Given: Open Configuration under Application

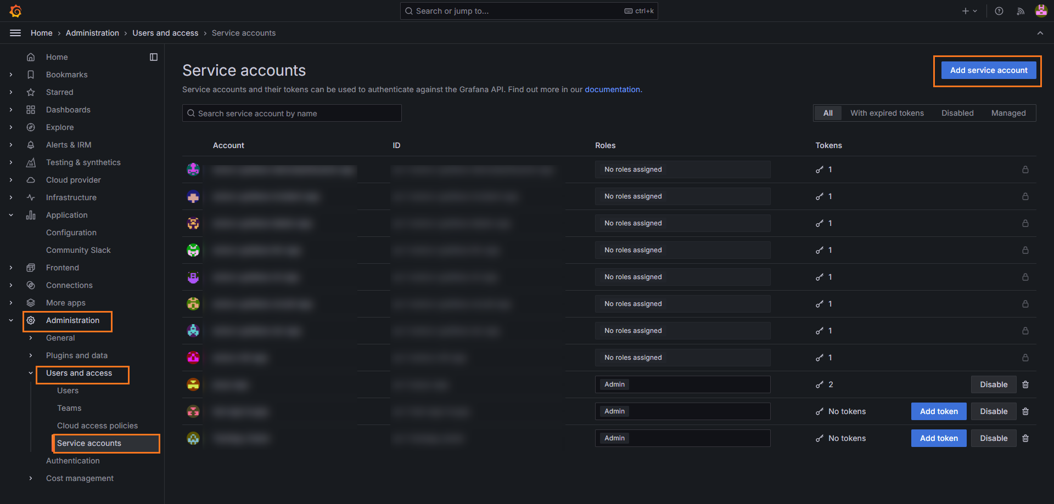Looking at the screenshot, I should point(71,233).
